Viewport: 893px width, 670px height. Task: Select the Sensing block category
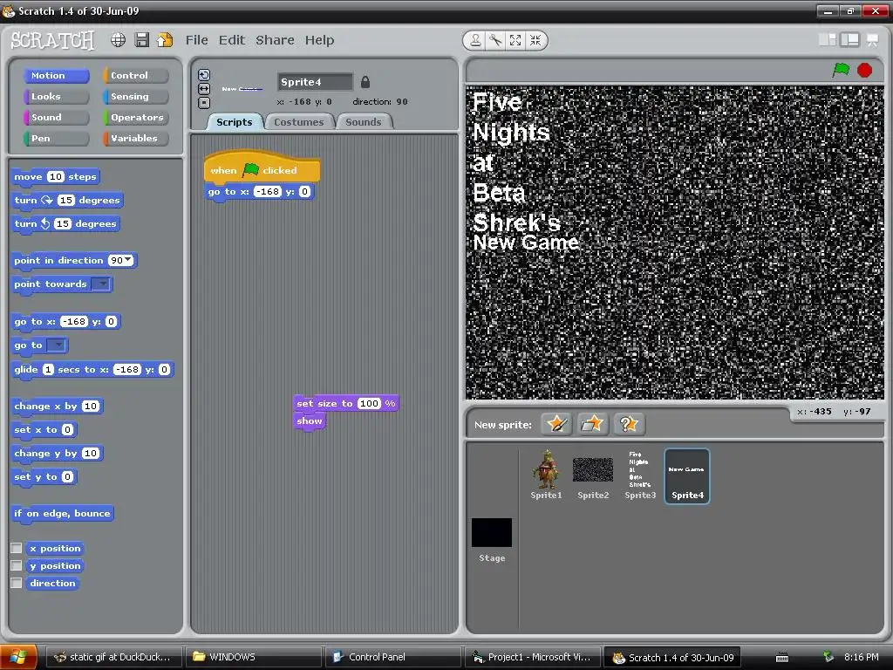click(136, 96)
